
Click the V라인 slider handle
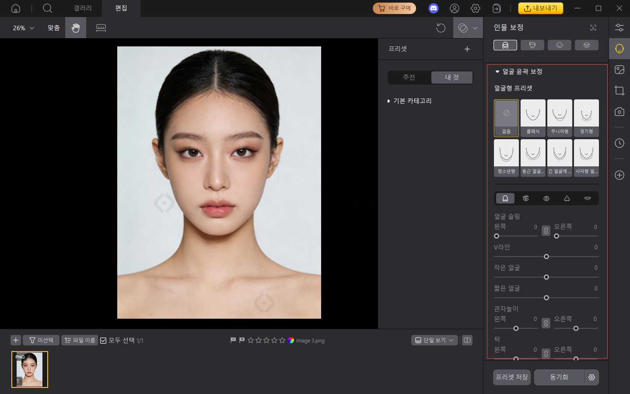[x=546, y=257]
